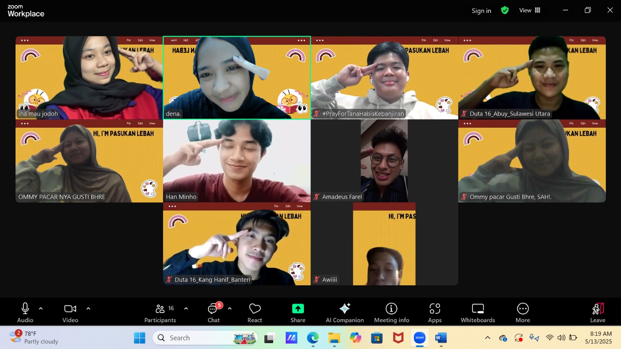Expand video settings arrow

pos(88,309)
